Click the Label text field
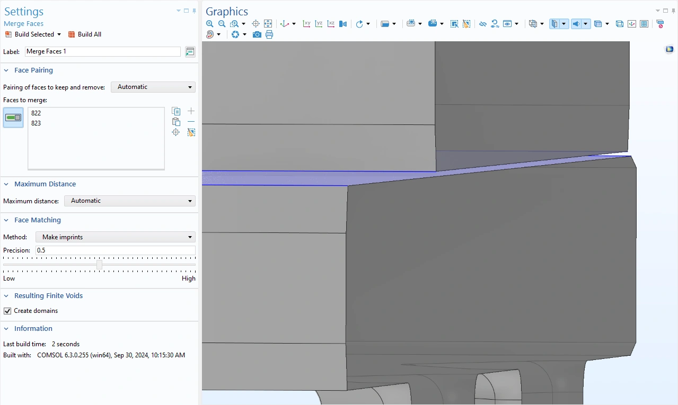The width and height of the screenshot is (678, 405). pos(102,51)
